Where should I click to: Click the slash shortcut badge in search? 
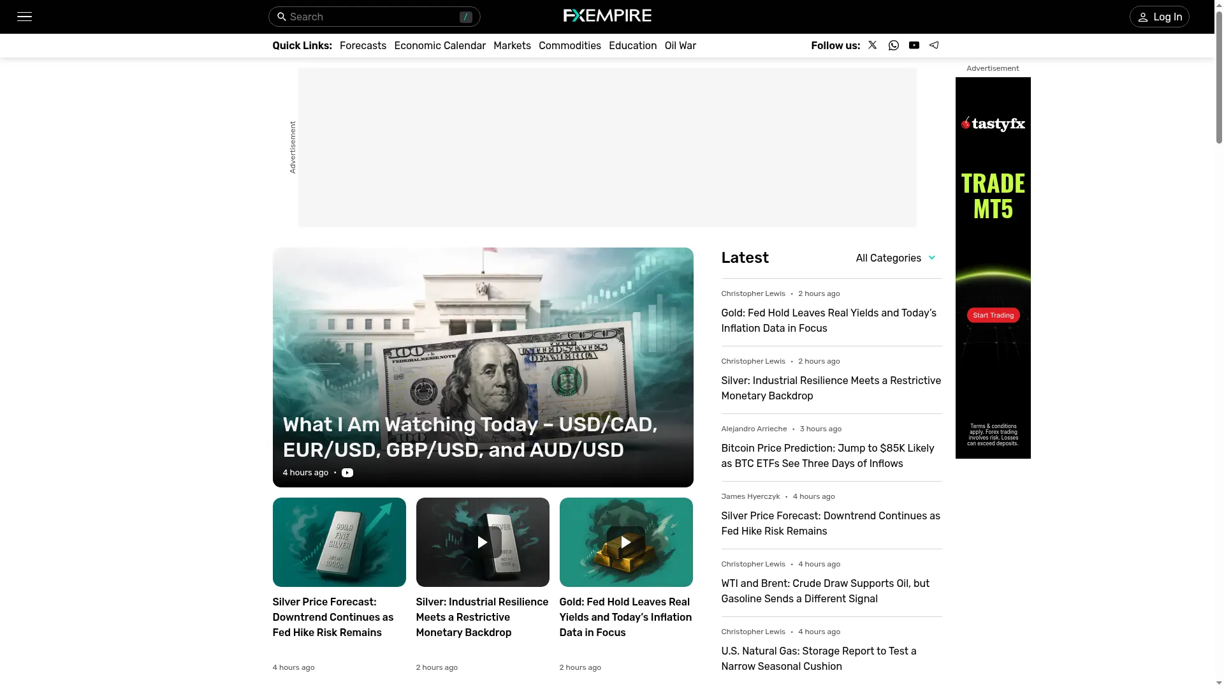click(x=466, y=17)
